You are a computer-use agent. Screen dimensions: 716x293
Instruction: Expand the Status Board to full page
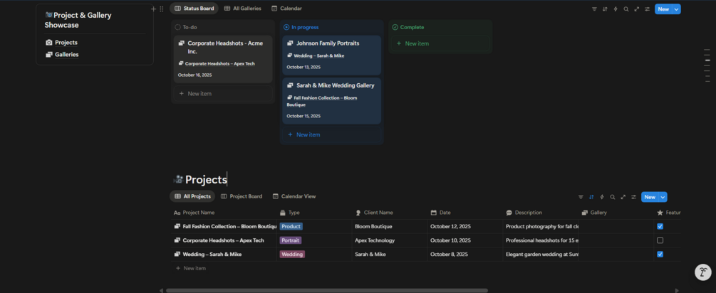(x=636, y=9)
